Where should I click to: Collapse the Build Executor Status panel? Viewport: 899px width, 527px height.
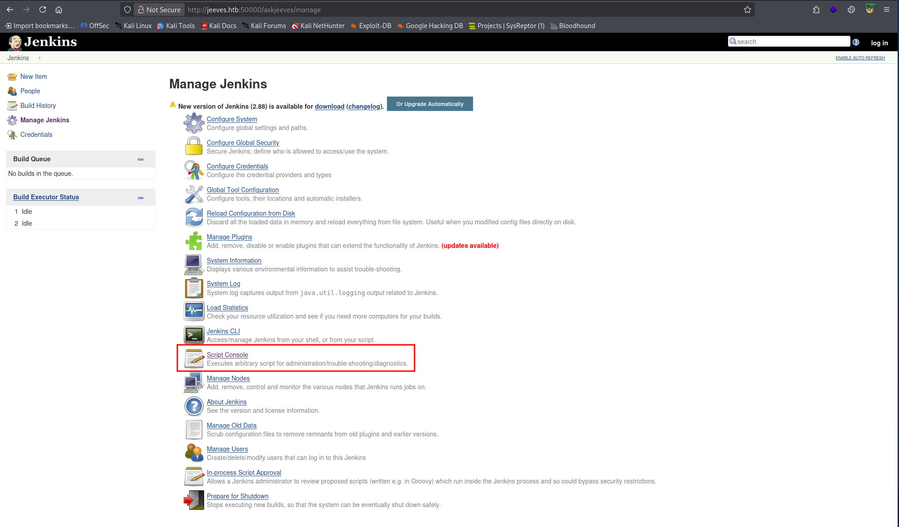(140, 198)
